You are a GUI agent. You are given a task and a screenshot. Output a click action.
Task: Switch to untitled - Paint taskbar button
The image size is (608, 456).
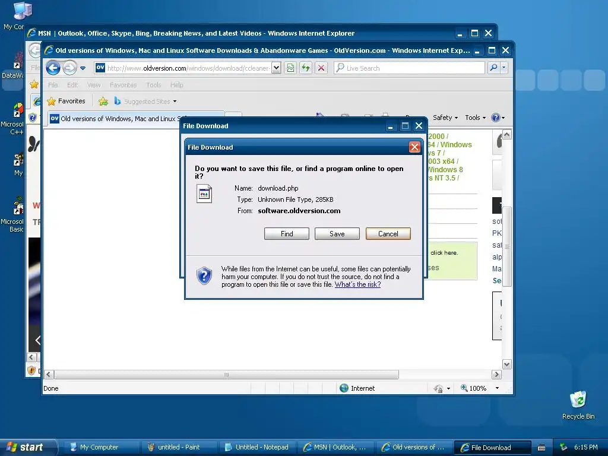pyautogui.click(x=178, y=447)
